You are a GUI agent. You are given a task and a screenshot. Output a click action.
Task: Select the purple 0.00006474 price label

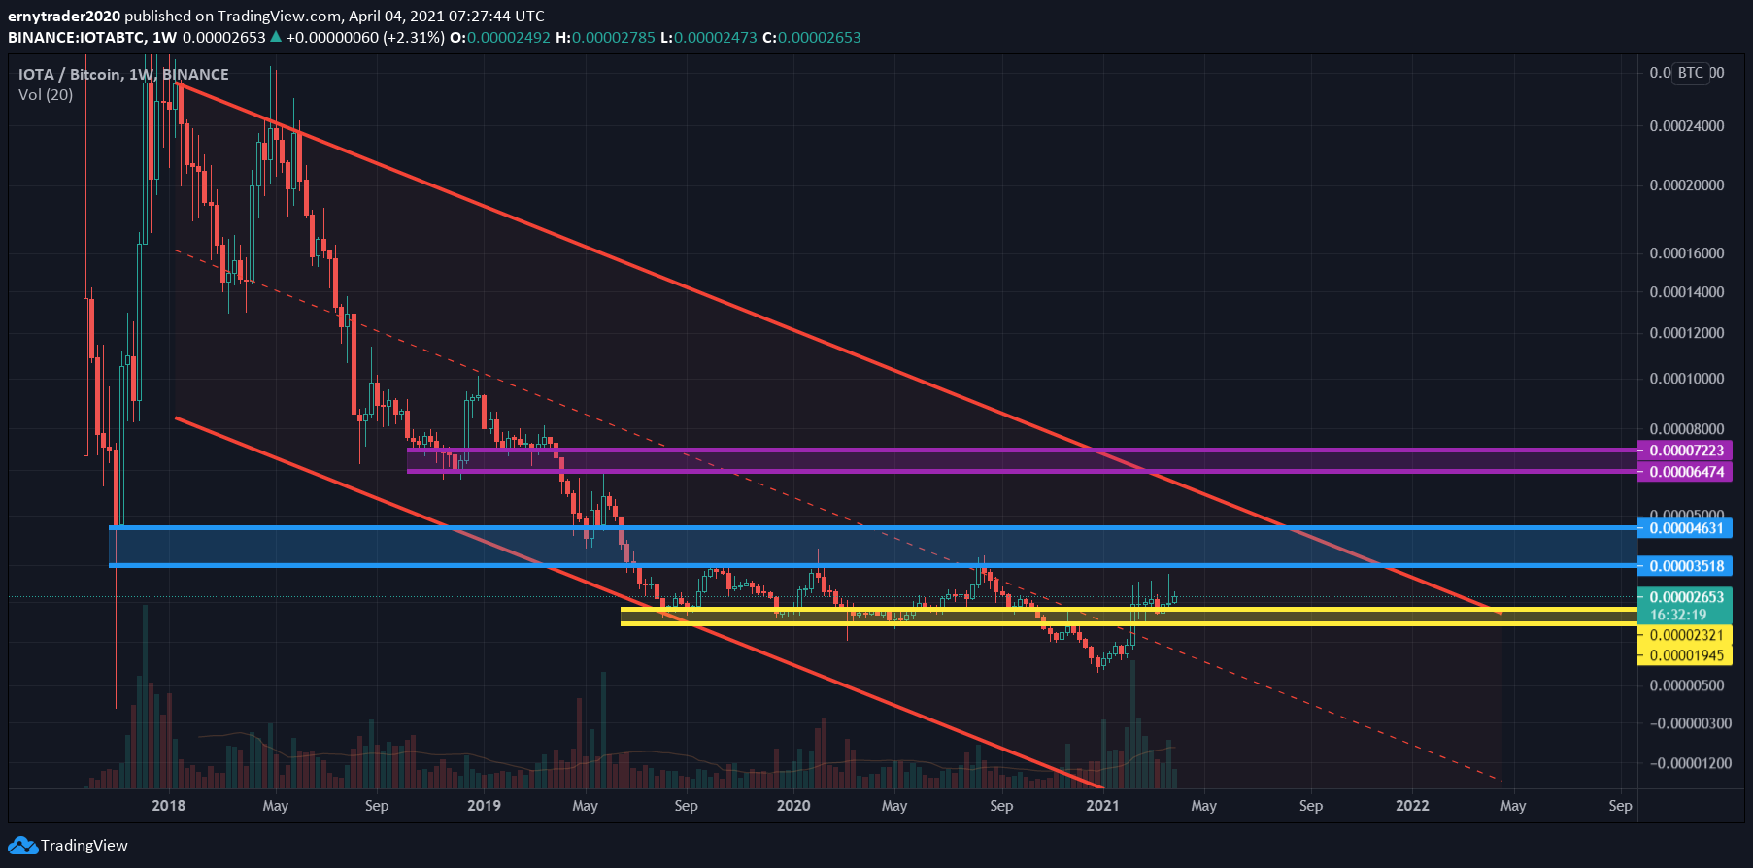pyautogui.click(x=1686, y=472)
